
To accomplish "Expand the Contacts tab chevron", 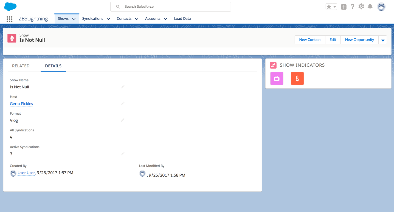I will (x=137, y=19).
